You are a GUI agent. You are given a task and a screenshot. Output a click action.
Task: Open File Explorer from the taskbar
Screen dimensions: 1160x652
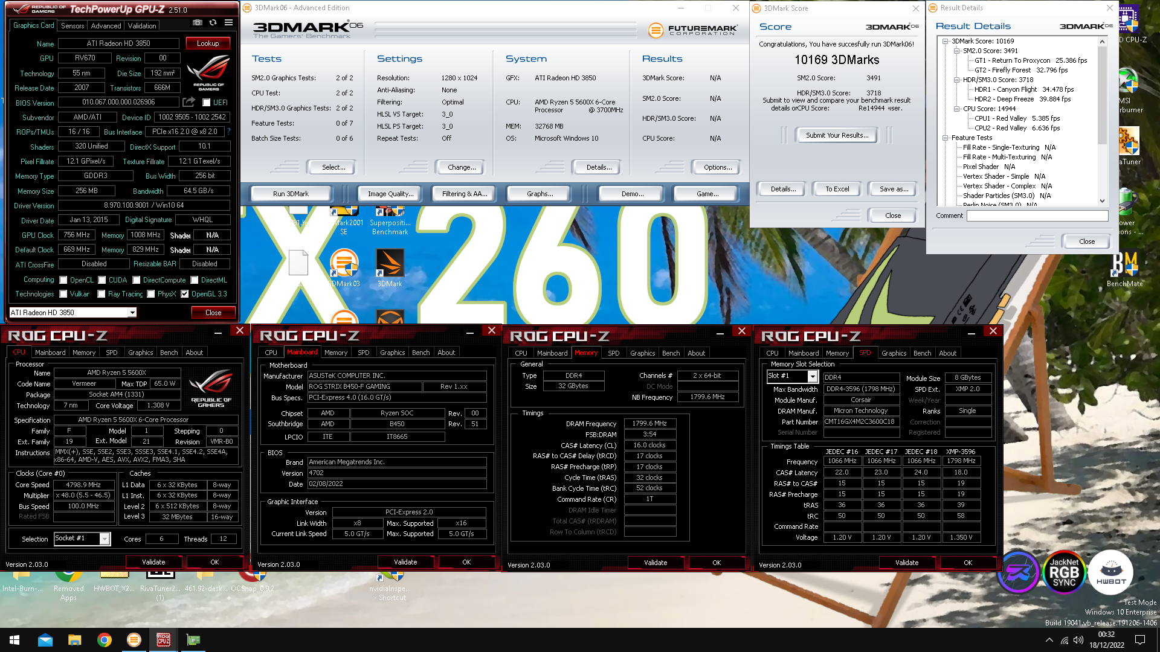click(x=75, y=640)
